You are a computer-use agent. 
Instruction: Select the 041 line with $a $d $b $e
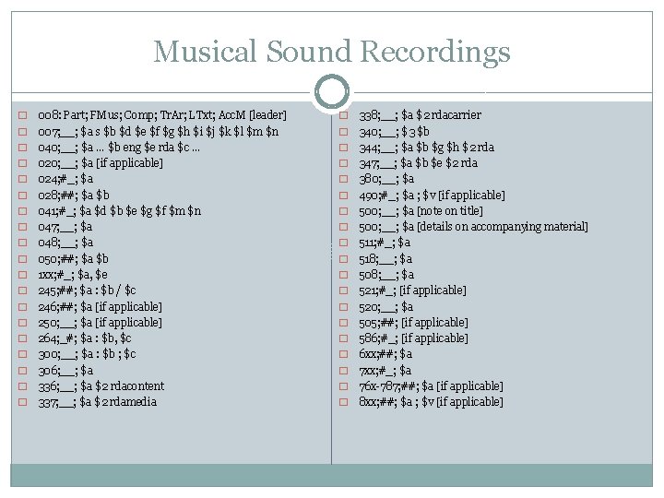pyautogui.click(x=119, y=211)
